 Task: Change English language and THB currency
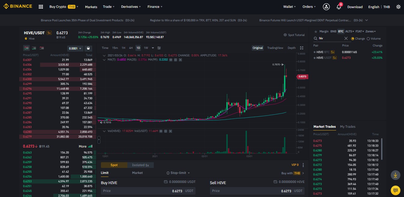(379, 7)
